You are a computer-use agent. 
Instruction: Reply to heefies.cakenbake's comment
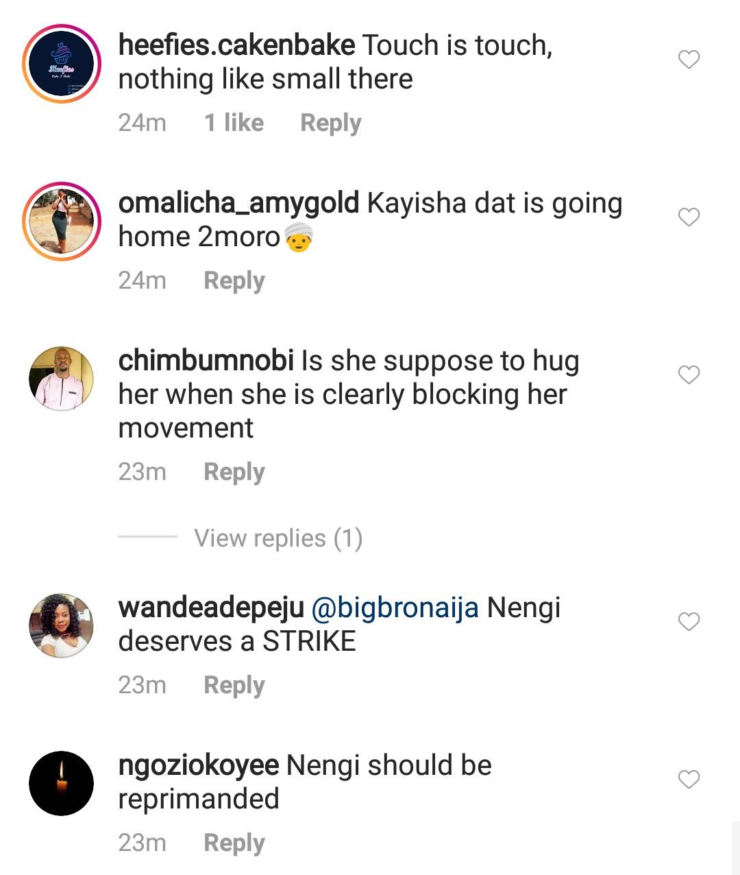pos(330,123)
